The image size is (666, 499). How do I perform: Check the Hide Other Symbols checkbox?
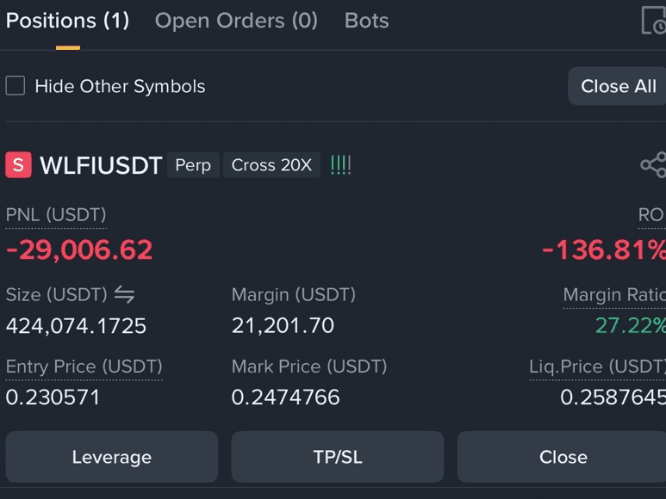(16, 86)
